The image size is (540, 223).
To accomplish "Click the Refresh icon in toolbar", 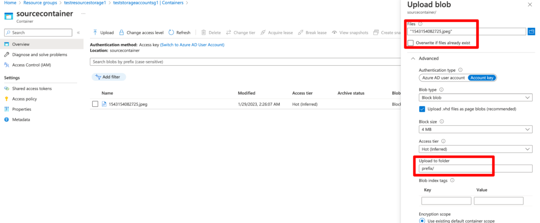I will (x=171, y=33).
